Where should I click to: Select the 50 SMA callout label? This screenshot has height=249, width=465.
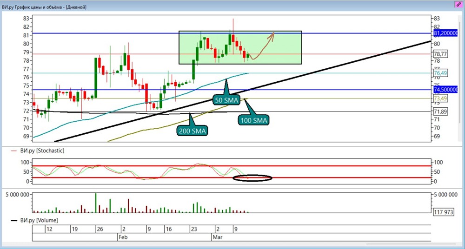[226, 100]
